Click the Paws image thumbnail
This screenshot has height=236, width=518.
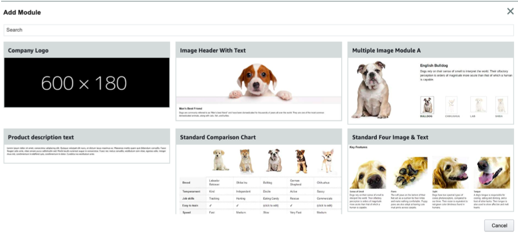click(x=409, y=172)
